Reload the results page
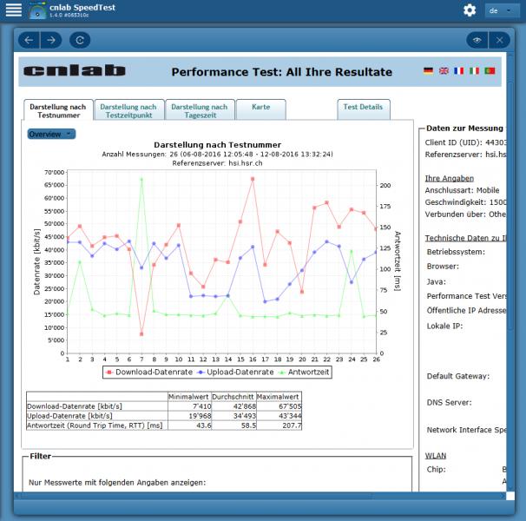The height and width of the screenshot is (521, 526). pos(80,40)
